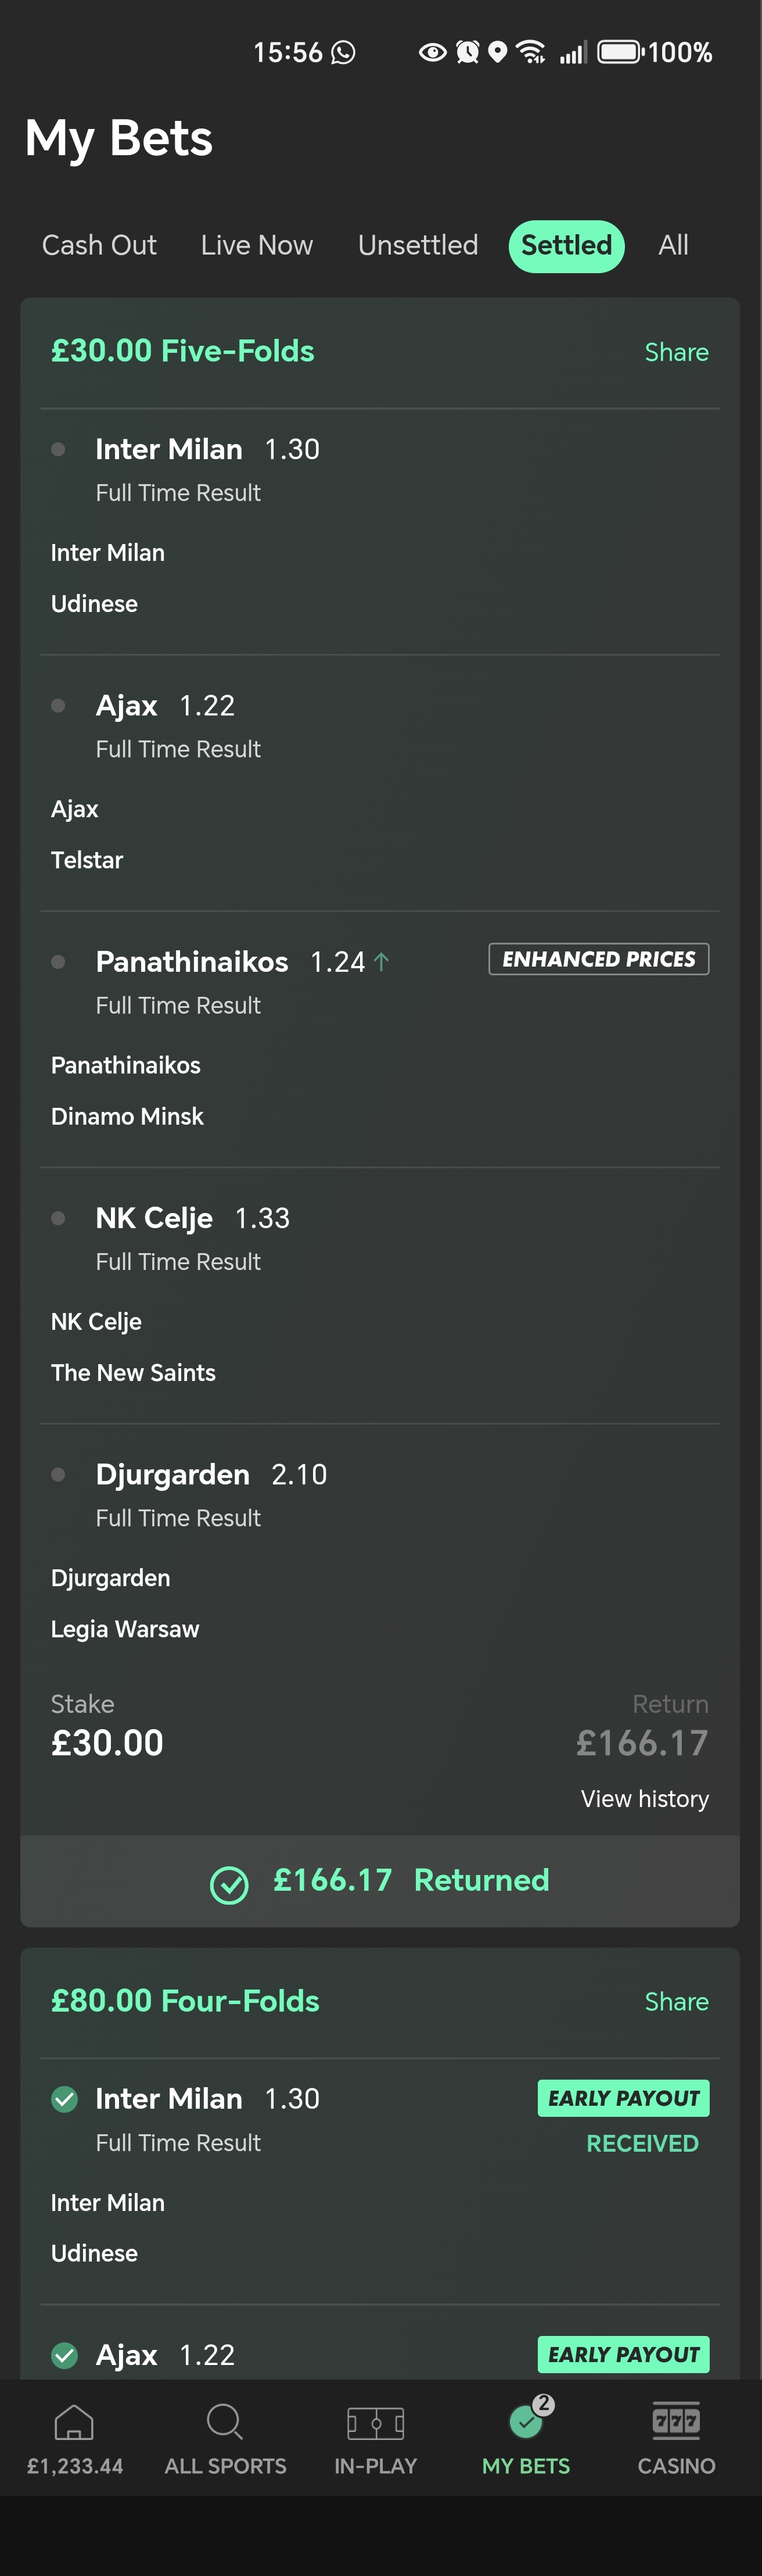Select the Settled filter pill
The height and width of the screenshot is (2576, 762).
[x=566, y=246]
